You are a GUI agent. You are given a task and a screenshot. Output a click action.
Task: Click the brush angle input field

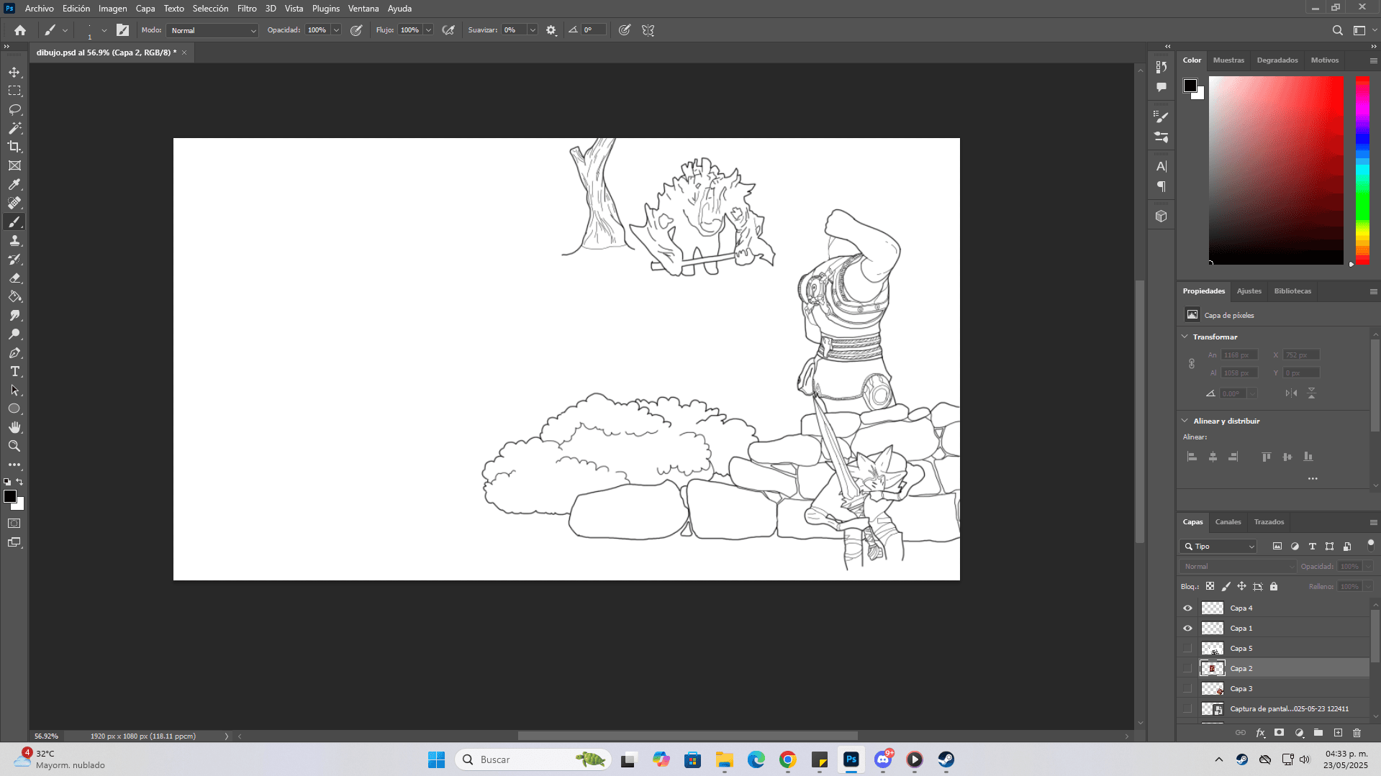[594, 30]
